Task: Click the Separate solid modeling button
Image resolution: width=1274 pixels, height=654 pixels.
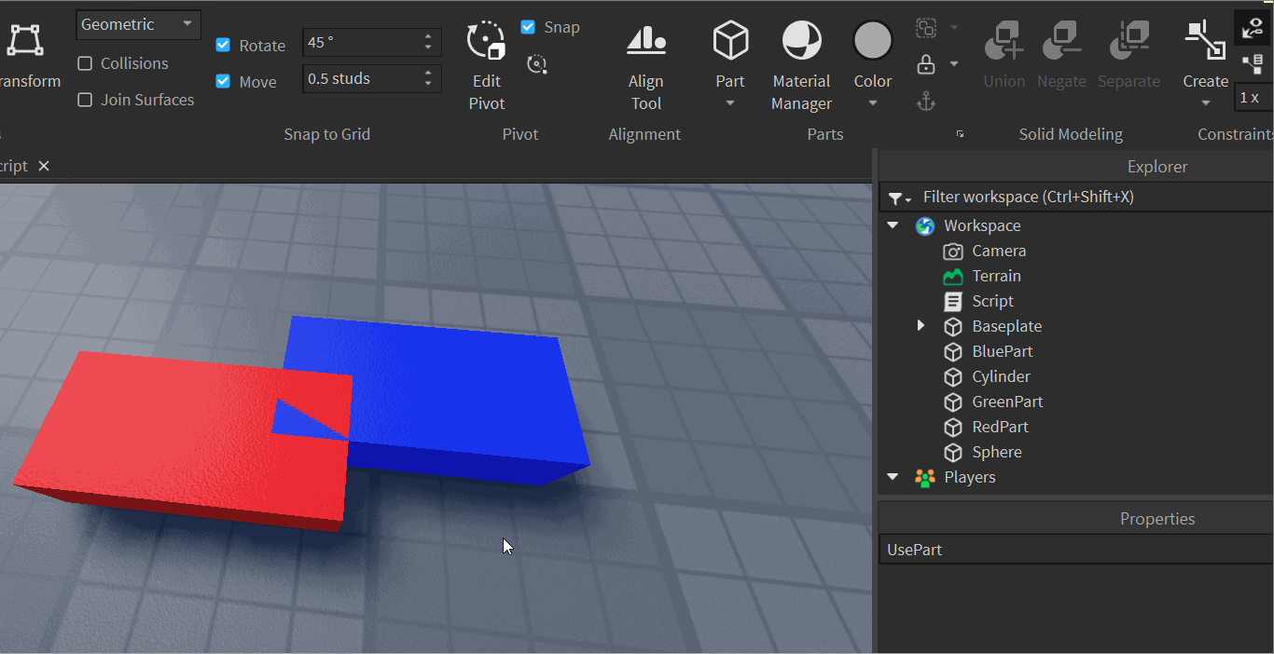Action: (1129, 56)
